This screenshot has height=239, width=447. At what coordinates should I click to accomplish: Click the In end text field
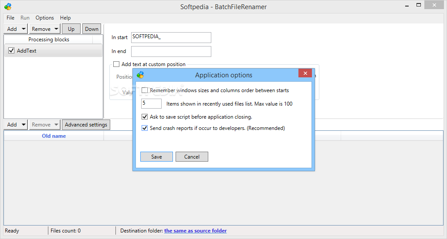tap(171, 51)
